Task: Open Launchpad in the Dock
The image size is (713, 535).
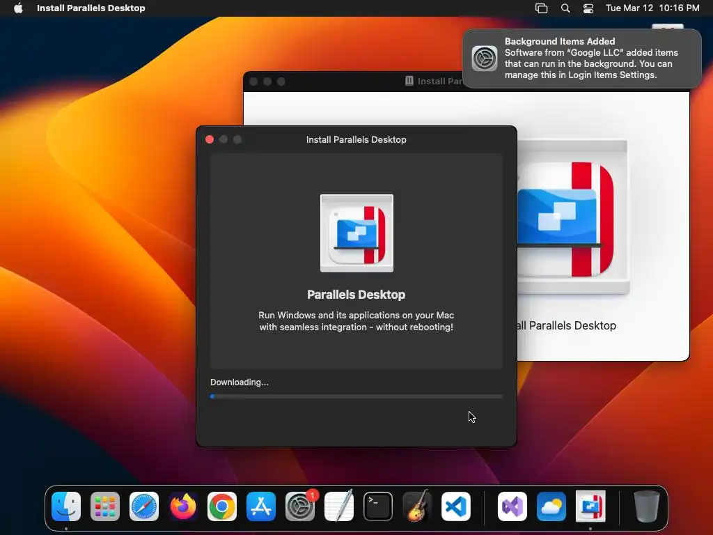Action: pos(105,506)
